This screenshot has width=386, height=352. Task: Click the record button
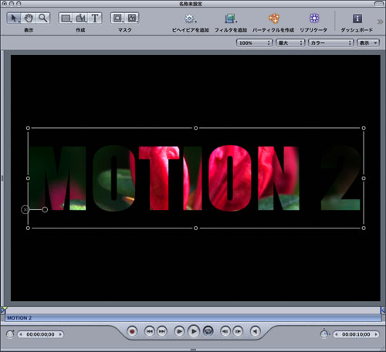132,331
